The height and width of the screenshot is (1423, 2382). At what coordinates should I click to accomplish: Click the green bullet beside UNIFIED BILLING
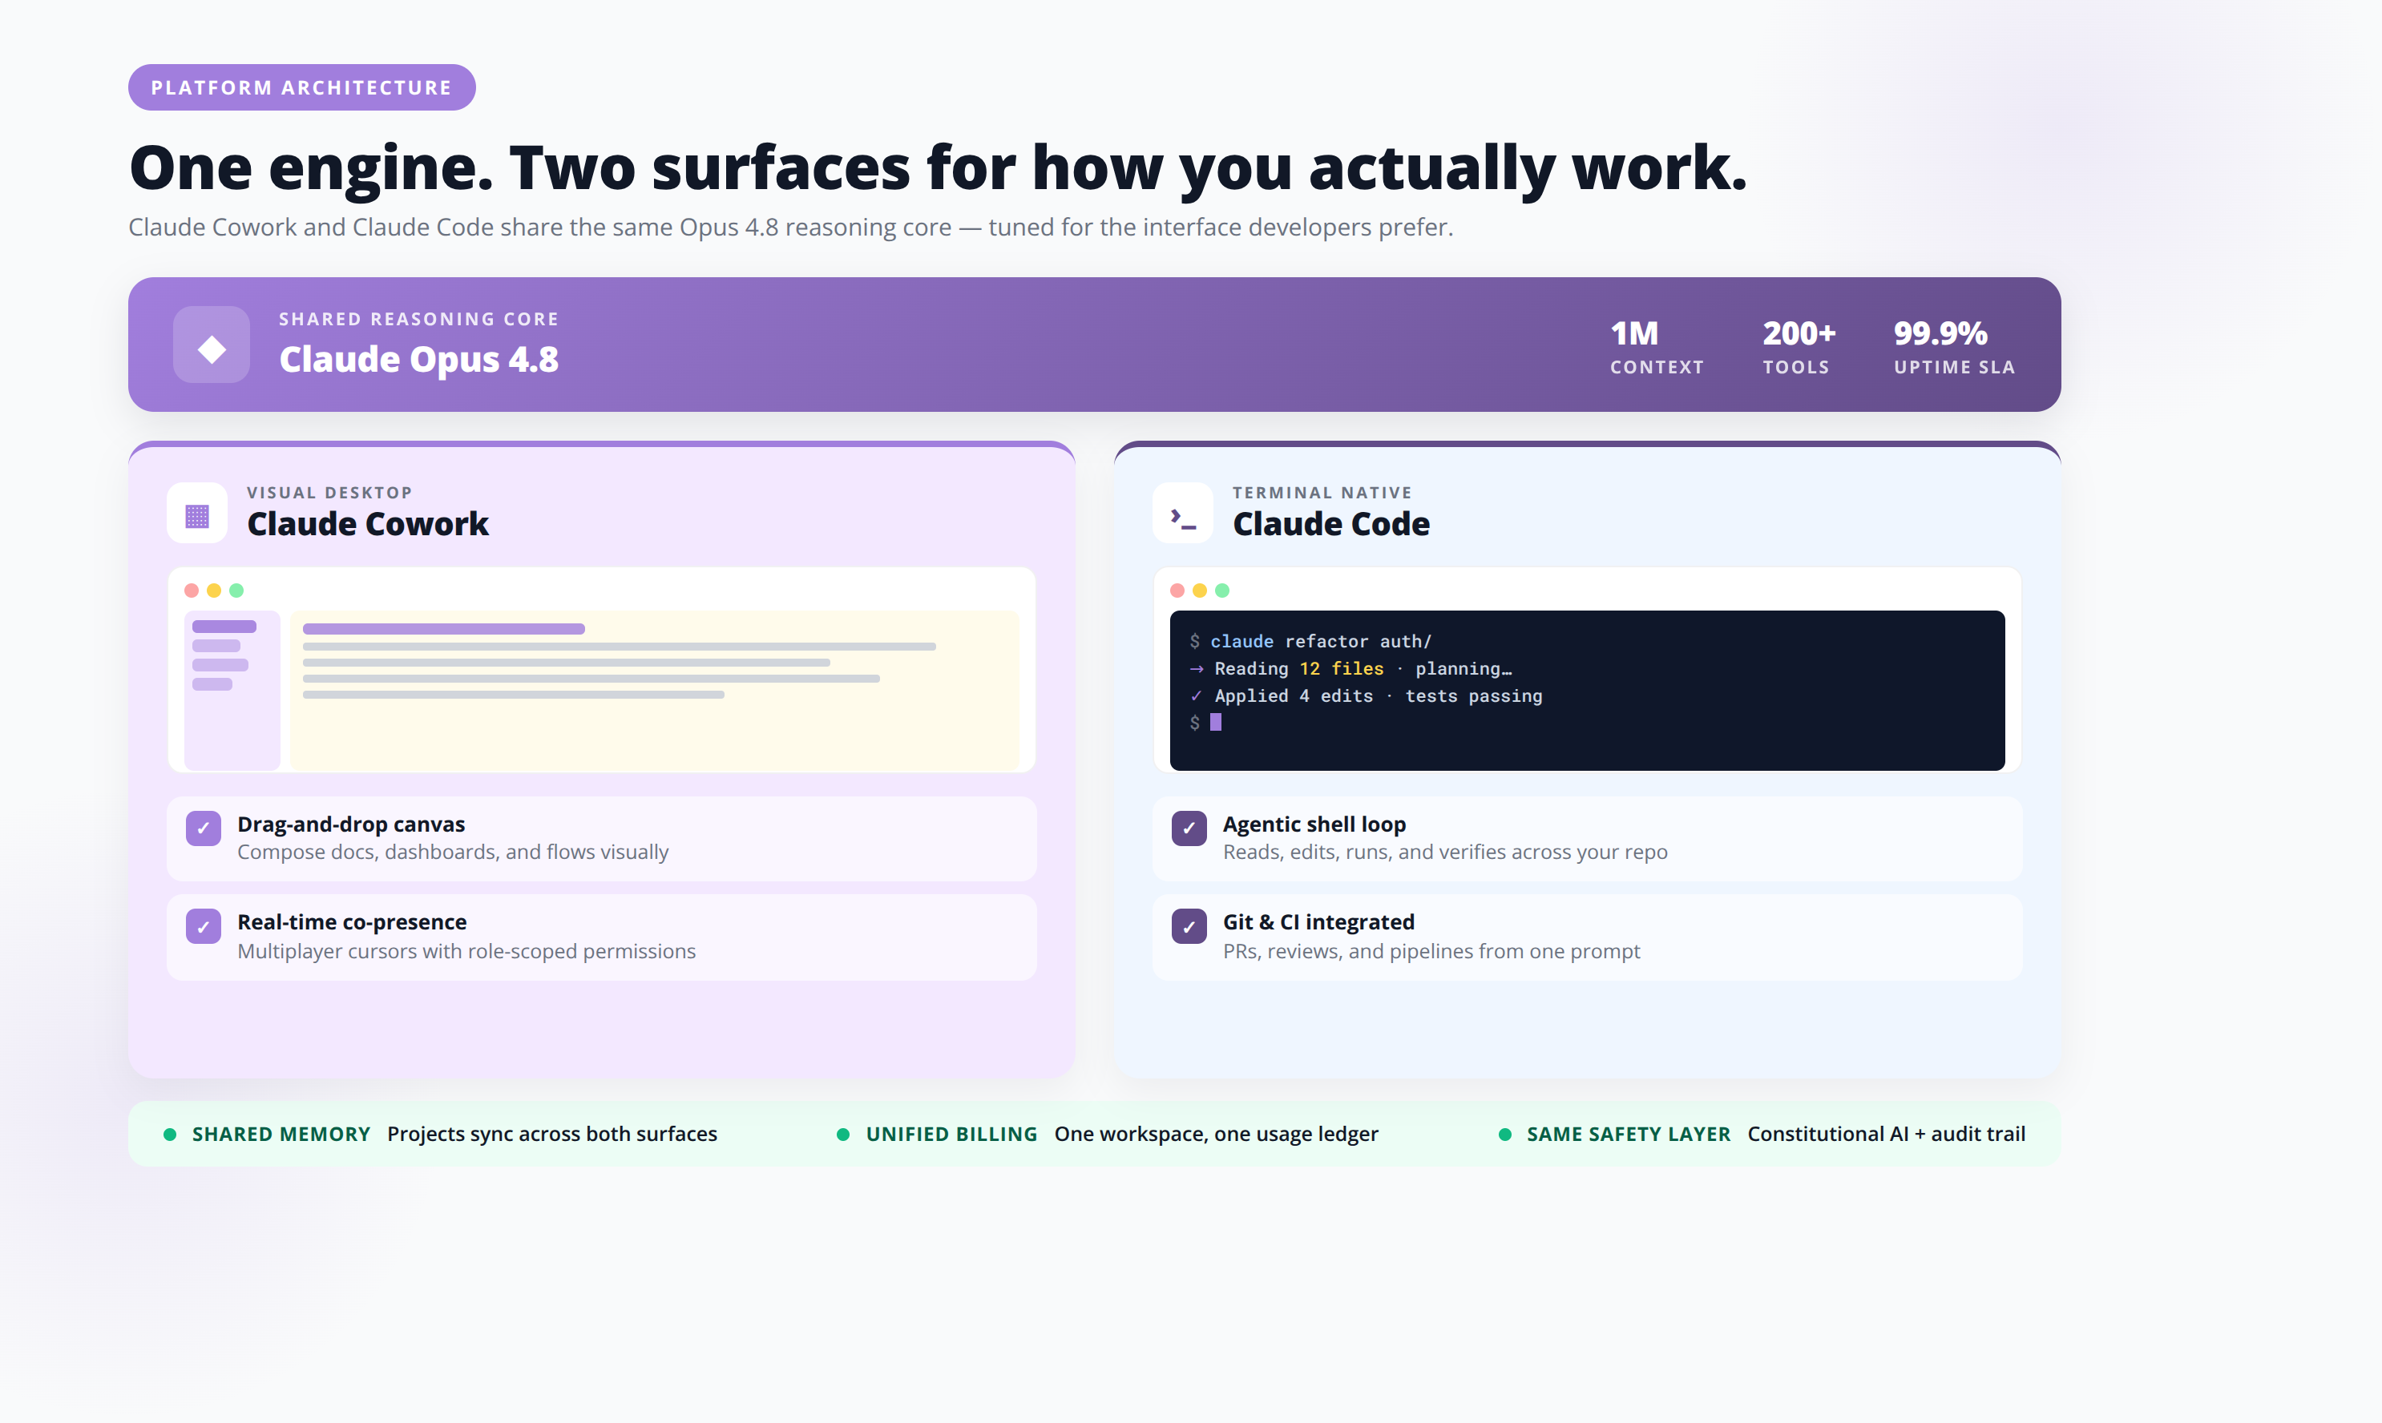point(843,1135)
